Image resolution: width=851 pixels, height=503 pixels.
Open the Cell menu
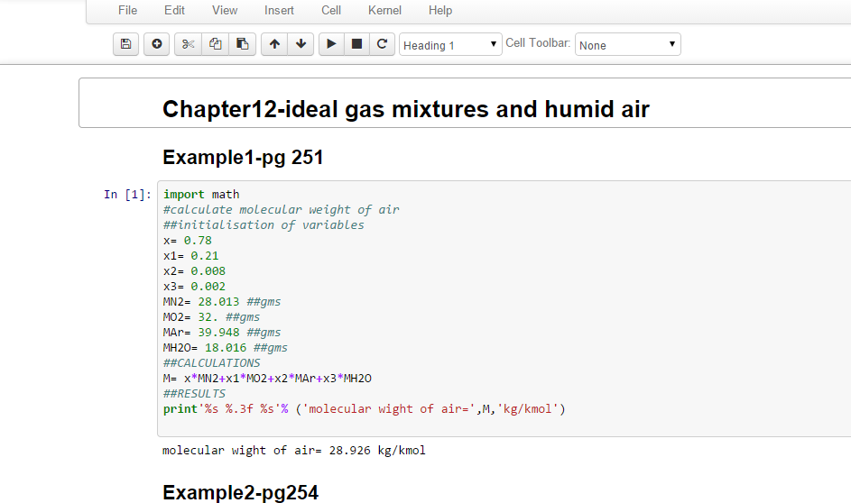pos(331,10)
